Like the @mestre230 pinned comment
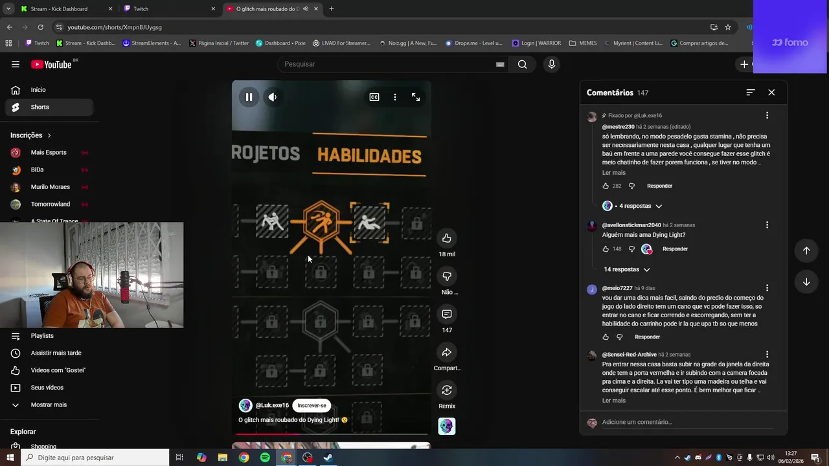The image size is (829, 466). [606, 186]
